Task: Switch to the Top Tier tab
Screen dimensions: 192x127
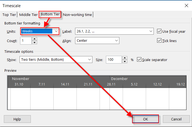Action: (9, 15)
